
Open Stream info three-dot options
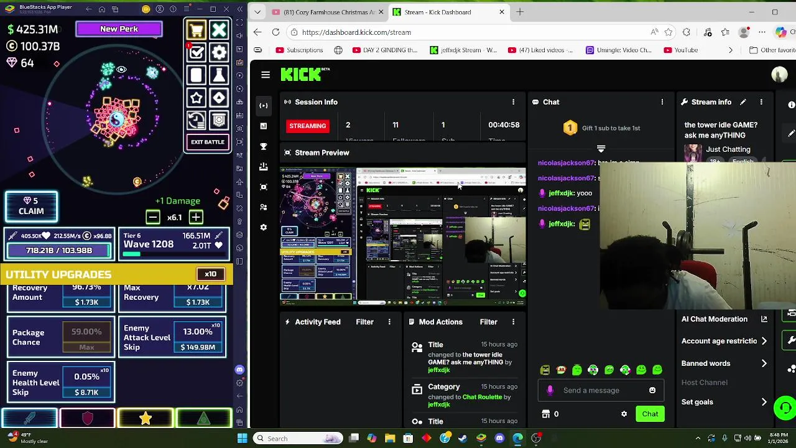coord(761,102)
